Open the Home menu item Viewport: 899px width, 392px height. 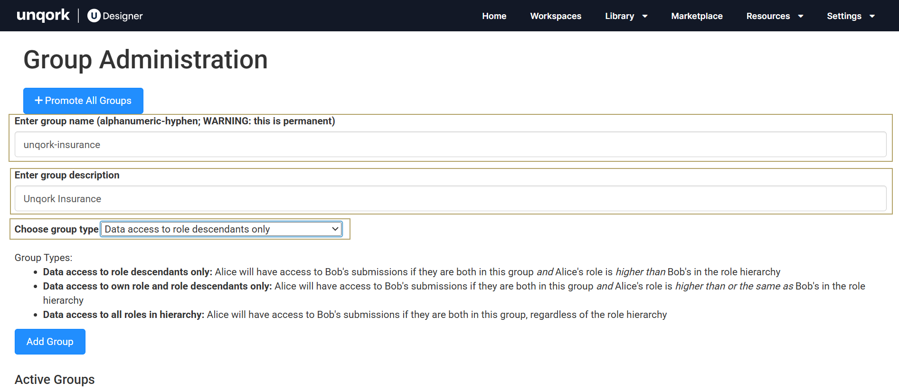point(494,16)
